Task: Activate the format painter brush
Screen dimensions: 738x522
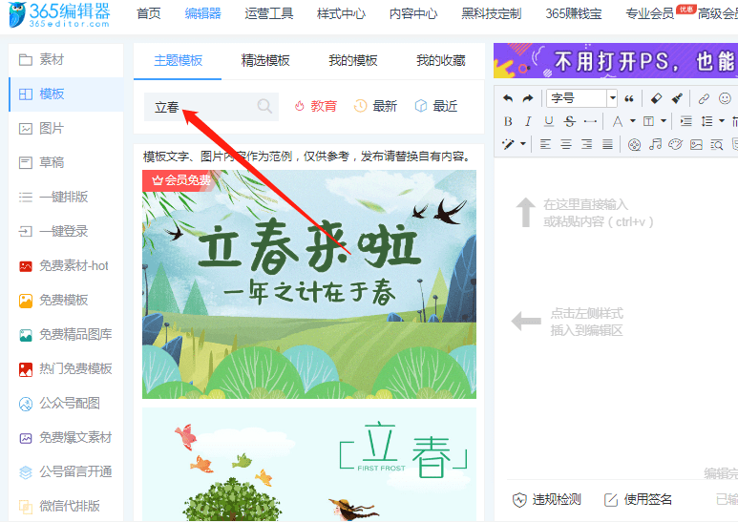Action: [x=677, y=98]
